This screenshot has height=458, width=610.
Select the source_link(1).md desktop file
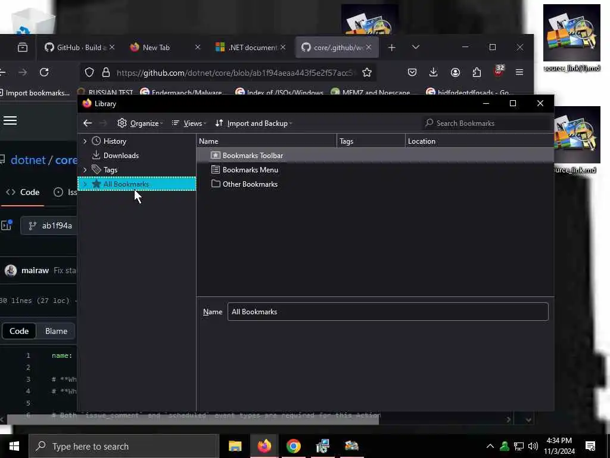(x=571, y=38)
